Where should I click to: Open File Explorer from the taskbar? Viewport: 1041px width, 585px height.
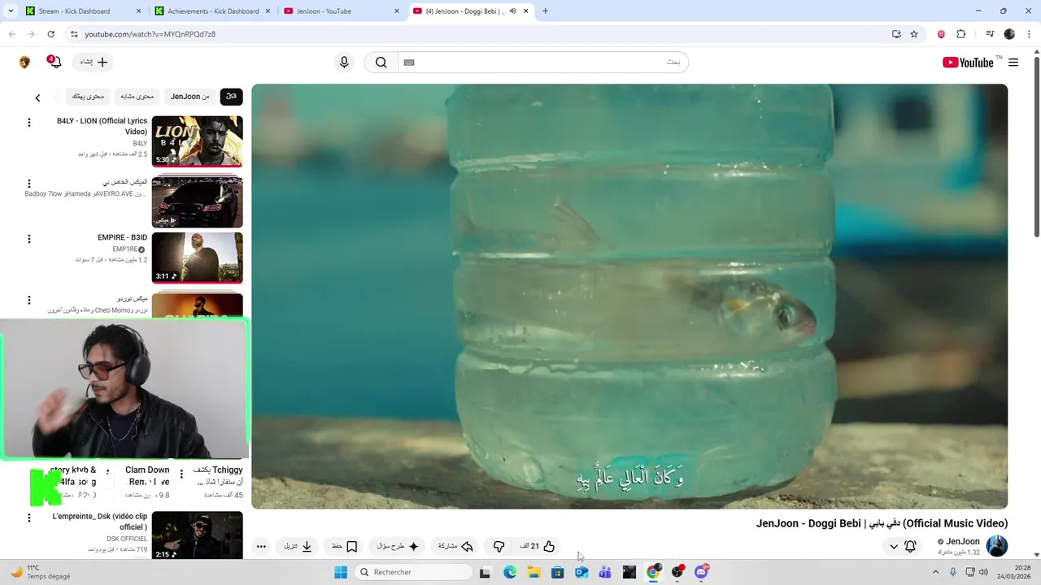534,572
